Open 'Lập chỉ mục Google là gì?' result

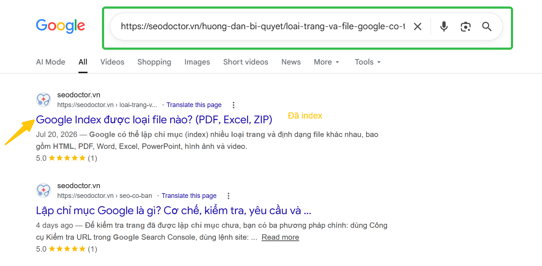click(x=174, y=210)
